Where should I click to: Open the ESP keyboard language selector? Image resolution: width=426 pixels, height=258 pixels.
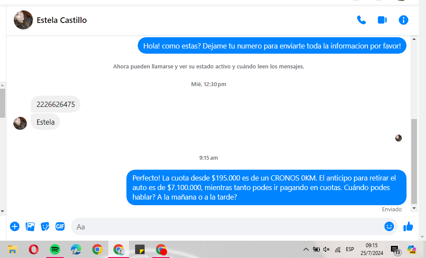tap(350, 249)
